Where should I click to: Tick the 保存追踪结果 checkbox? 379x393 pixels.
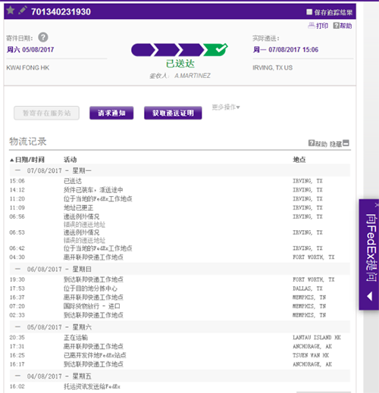(x=309, y=12)
